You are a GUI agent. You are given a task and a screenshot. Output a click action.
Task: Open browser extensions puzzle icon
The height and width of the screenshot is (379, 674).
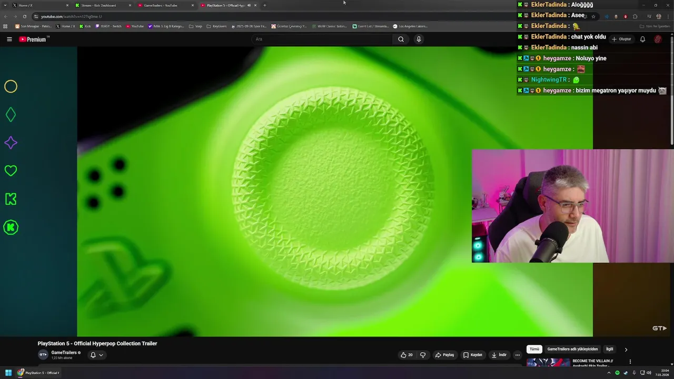coord(635,16)
